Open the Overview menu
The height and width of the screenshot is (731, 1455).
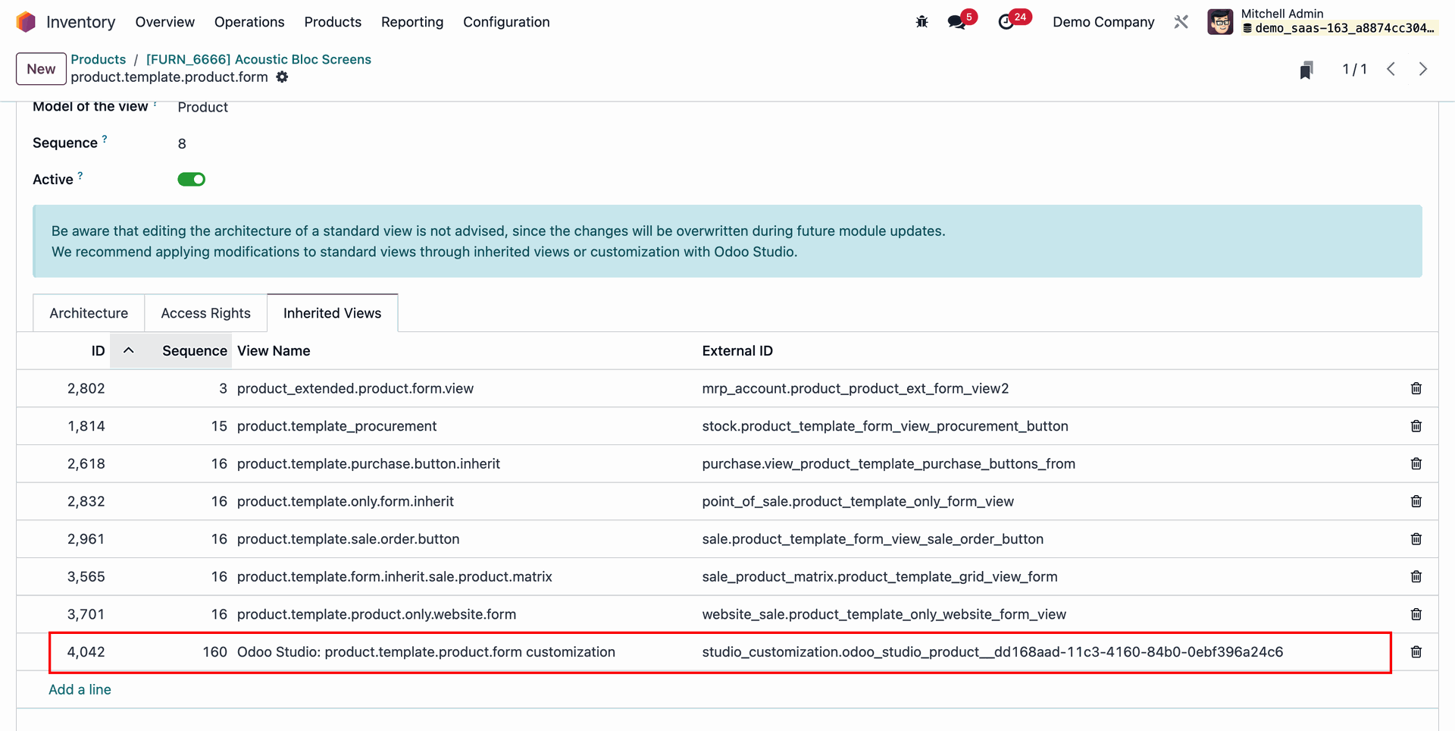pos(165,22)
